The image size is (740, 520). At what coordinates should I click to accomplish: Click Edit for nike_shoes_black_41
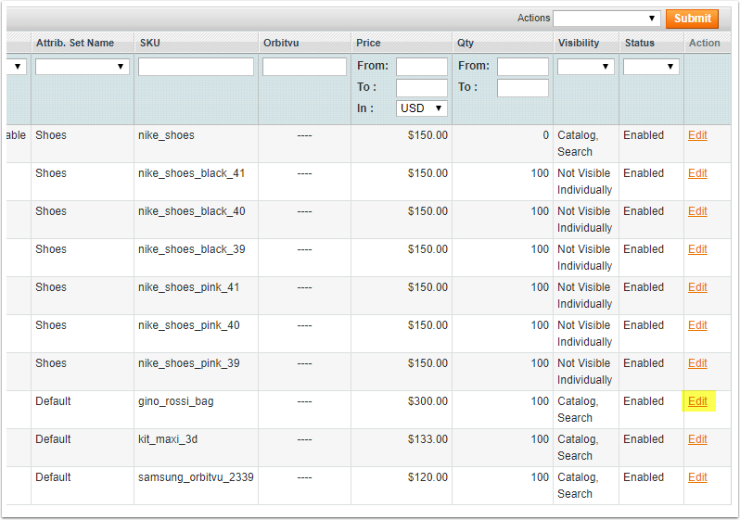pos(697,173)
